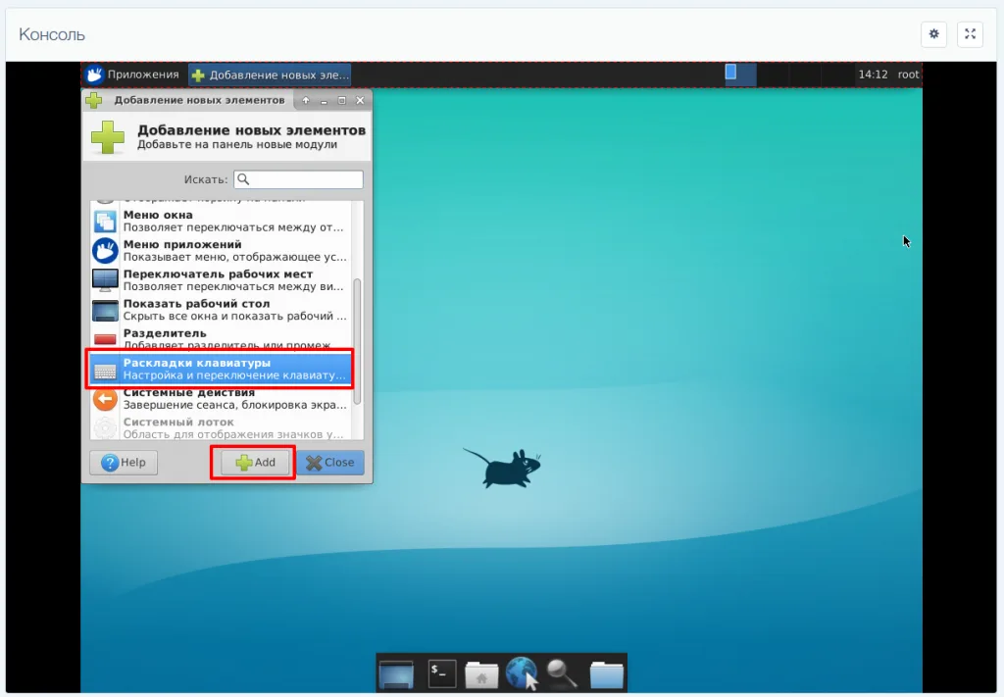
Task: Click the Меню окна icon
Action: coord(105,222)
